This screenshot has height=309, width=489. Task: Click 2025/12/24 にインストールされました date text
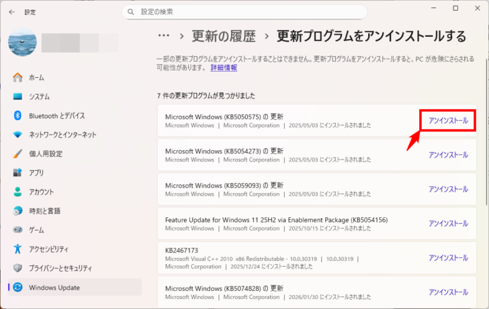pos(271,266)
